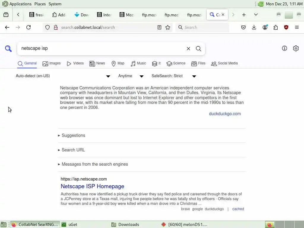The height and width of the screenshot is (228, 304).
Task: Switch to Files category
Action: (198, 64)
